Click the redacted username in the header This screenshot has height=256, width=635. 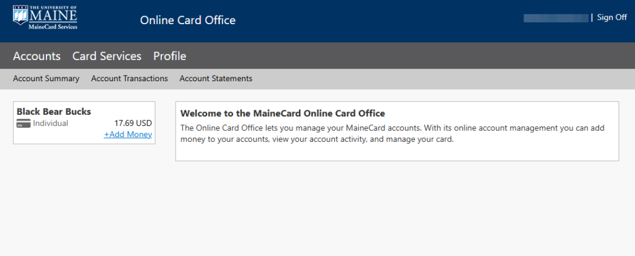(556, 18)
